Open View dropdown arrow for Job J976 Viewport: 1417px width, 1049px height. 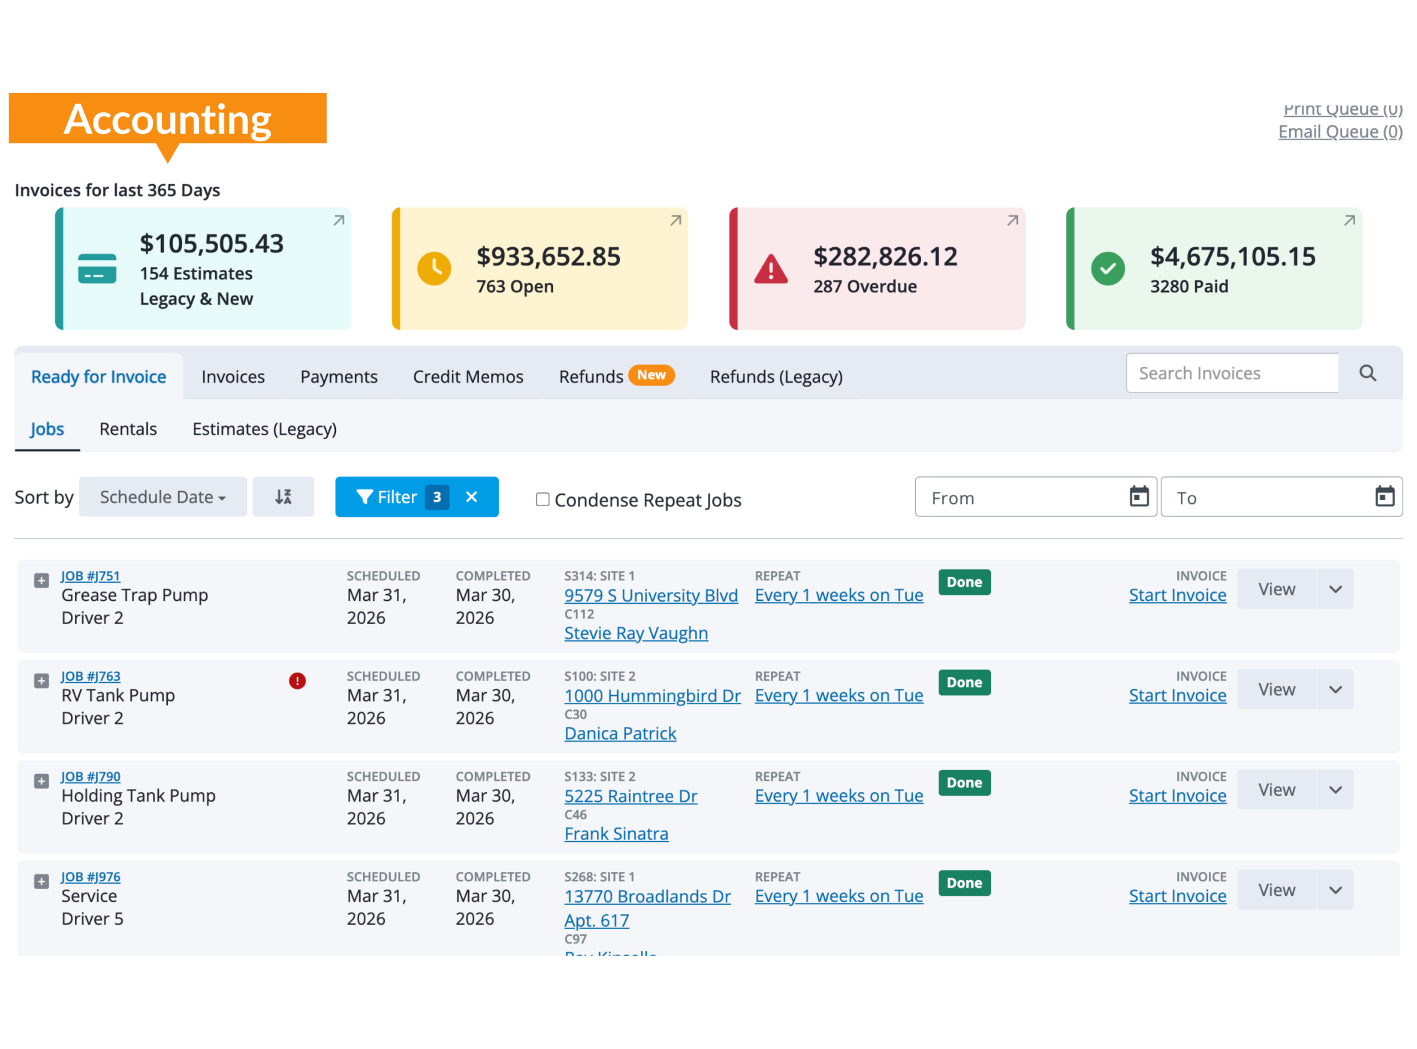tap(1335, 890)
